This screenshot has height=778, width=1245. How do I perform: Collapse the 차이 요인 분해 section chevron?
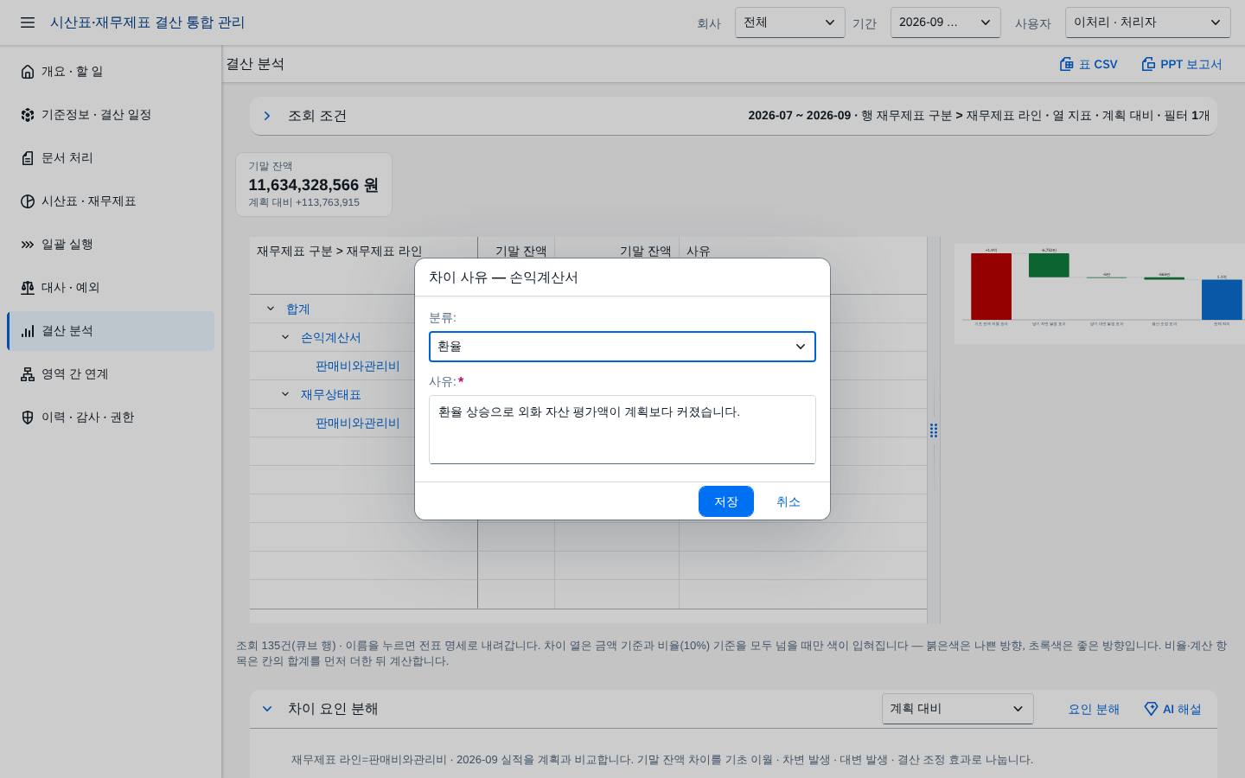click(x=267, y=709)
